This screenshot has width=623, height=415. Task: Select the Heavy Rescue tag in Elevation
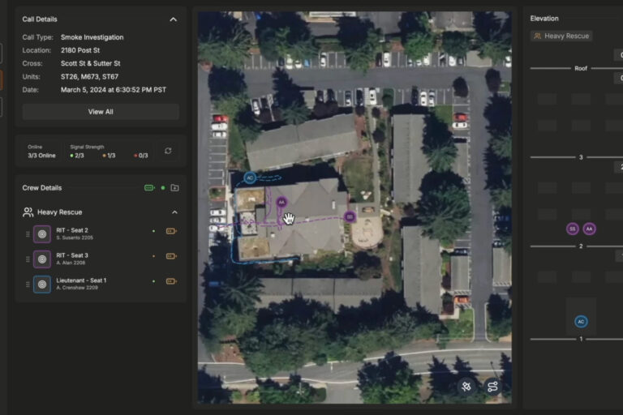(x=561, y=36)
